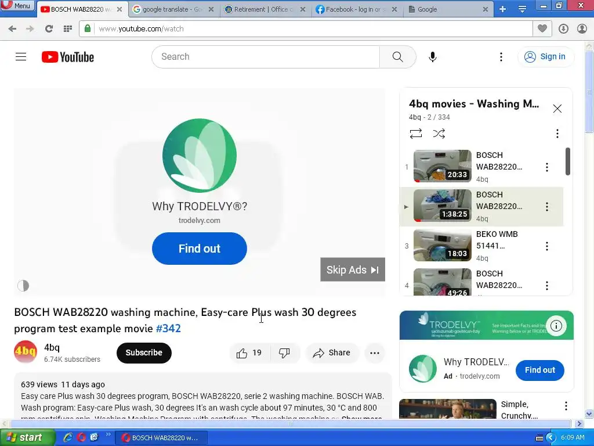The image size is (594, 446).
Task: Open options for Simple, Crunchy video
Action: 566,406
